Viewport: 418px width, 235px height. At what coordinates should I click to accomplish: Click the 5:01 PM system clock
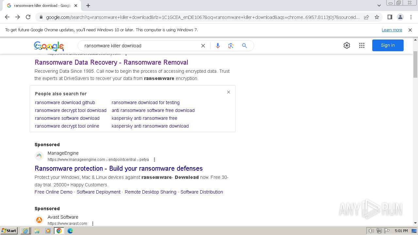point(401,231)
